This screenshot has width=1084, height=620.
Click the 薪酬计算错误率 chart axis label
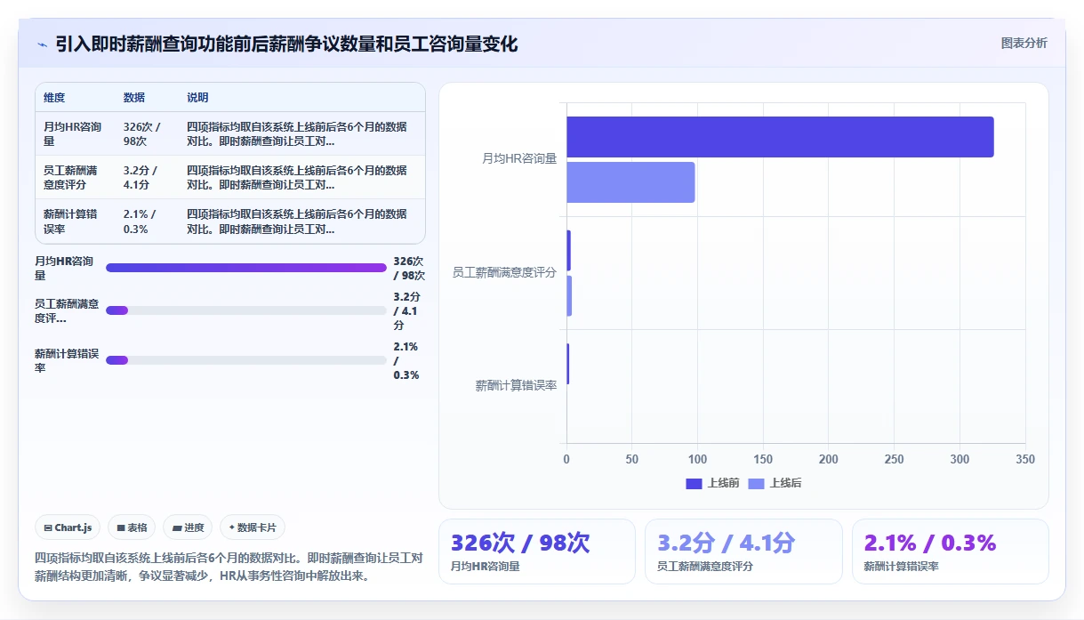click(516, 386)
